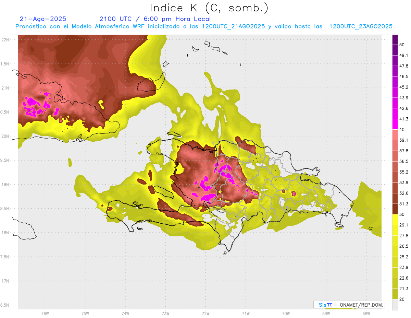411x318 pixels.
Task: Click the '75W' longitude label
Action: coord(85,314)
